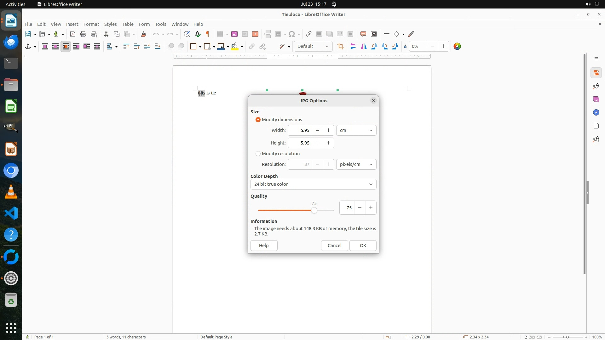The width and height of the screenshot is (605, 340).
Task: Click the Print icon
Action: coord(83,34)
